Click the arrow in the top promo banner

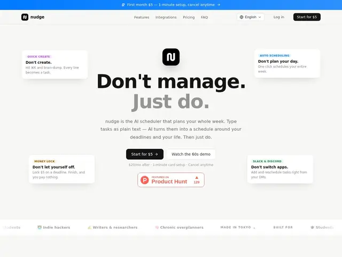[219, 5]
